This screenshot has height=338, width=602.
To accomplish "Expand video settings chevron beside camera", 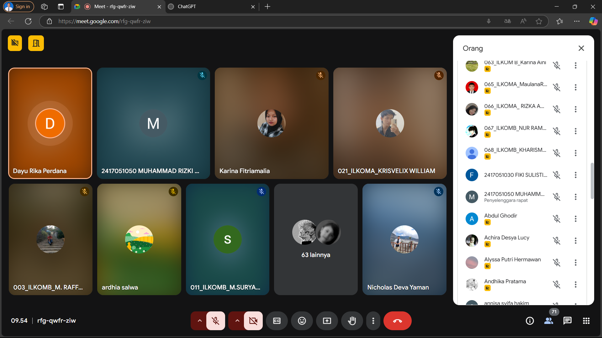I will (x=237, y=321).
